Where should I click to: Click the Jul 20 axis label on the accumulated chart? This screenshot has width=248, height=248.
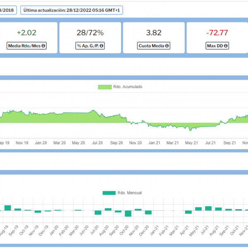(97, 143)
